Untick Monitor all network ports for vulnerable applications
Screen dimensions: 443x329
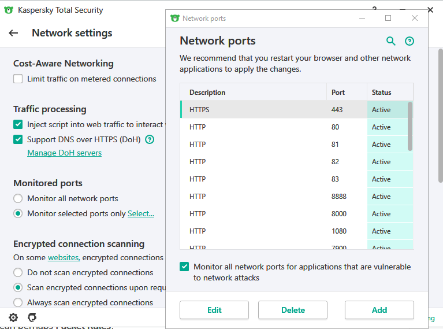(184, 267)
